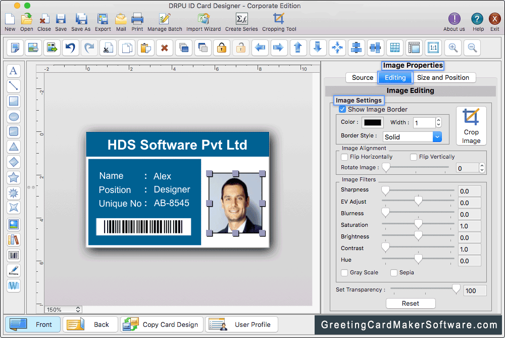The image size is (505, 338).
Task: Click the Rotate Image stepper arrows
Action: 482,168
